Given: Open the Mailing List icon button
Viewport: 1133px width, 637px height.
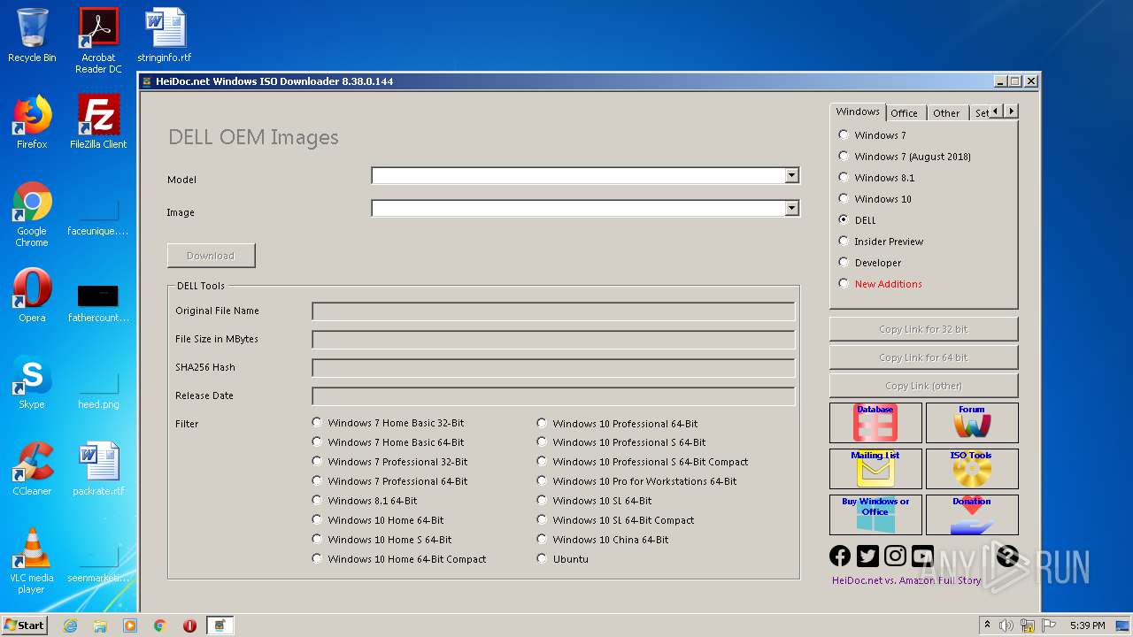Looking at the screenshot, I should [x=875, y=469].
